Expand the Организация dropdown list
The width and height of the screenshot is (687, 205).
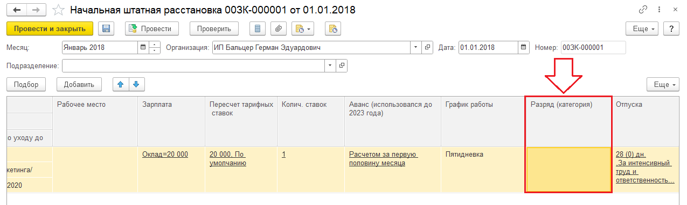point(415,48)
